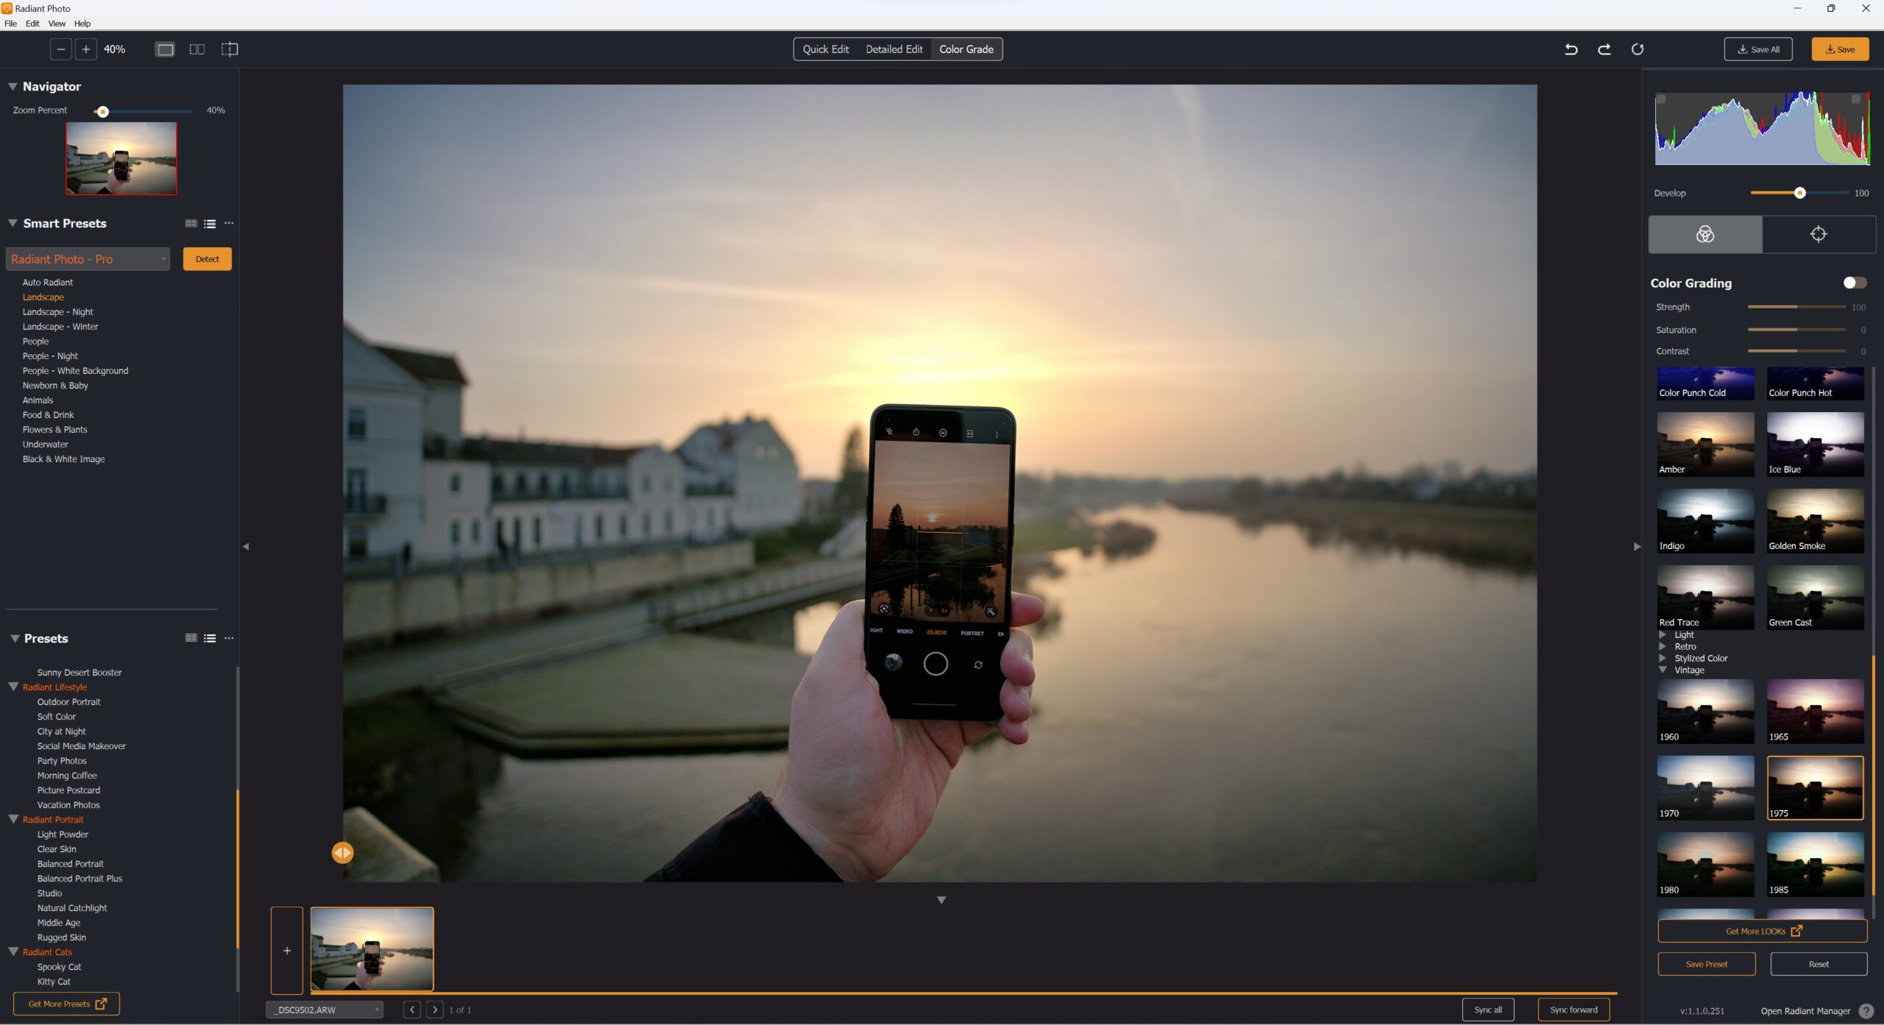
Task: Click the redo arrow icon
Action: click(1604, 49)
